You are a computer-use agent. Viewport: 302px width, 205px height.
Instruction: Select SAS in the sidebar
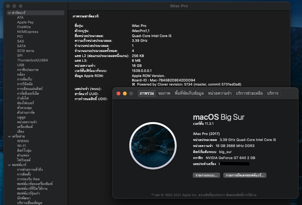click(20, 41)
